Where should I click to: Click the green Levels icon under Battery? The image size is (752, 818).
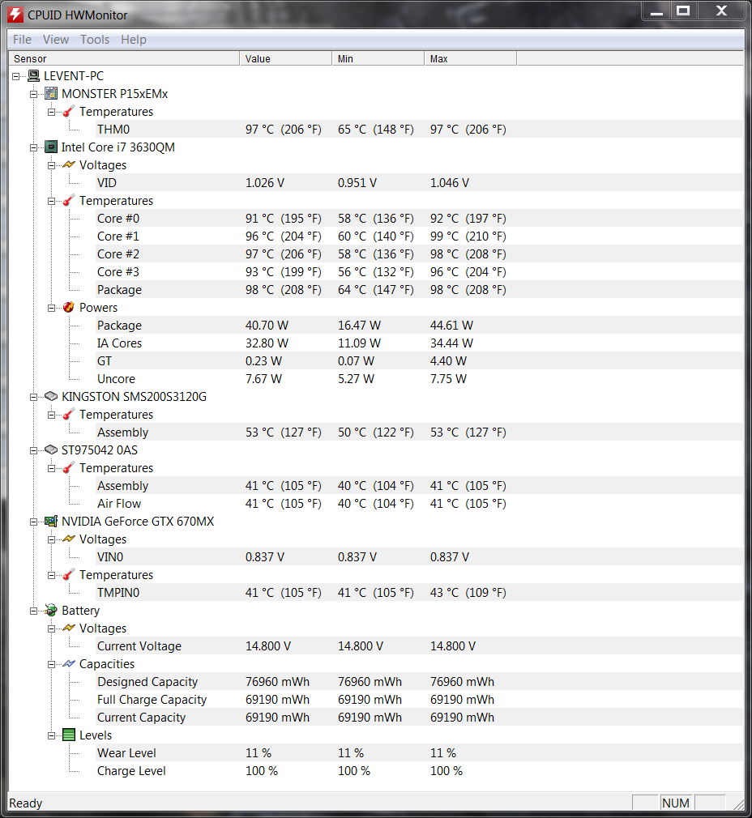[x=69, y=735]
